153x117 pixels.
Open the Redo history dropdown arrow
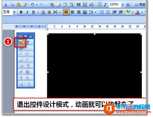click(x=46, y=5)
